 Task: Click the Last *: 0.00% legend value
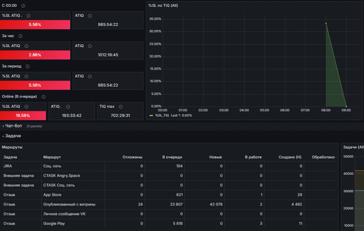[181, 115]
